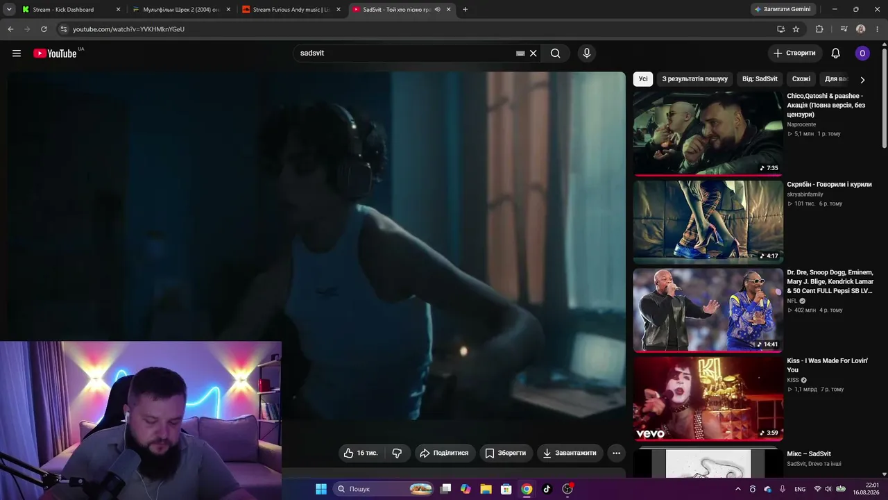The image size is (888, 500).
Task: Go to the YouTube home logo
Action: point(55,53)
